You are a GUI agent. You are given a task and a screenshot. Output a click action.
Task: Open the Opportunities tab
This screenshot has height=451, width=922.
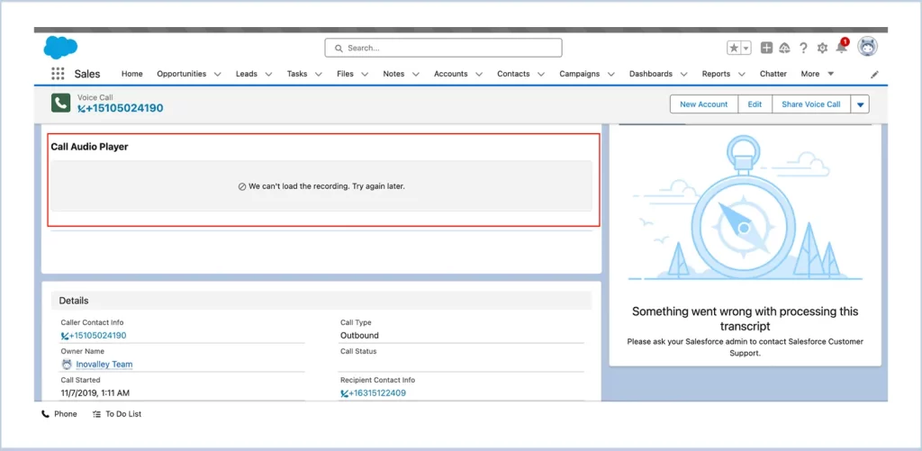(x=182, y=74)
